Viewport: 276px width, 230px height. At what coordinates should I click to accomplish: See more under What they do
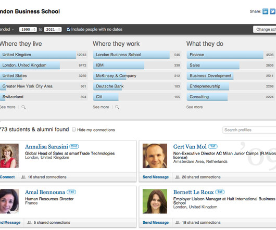(x=195, y=107)
